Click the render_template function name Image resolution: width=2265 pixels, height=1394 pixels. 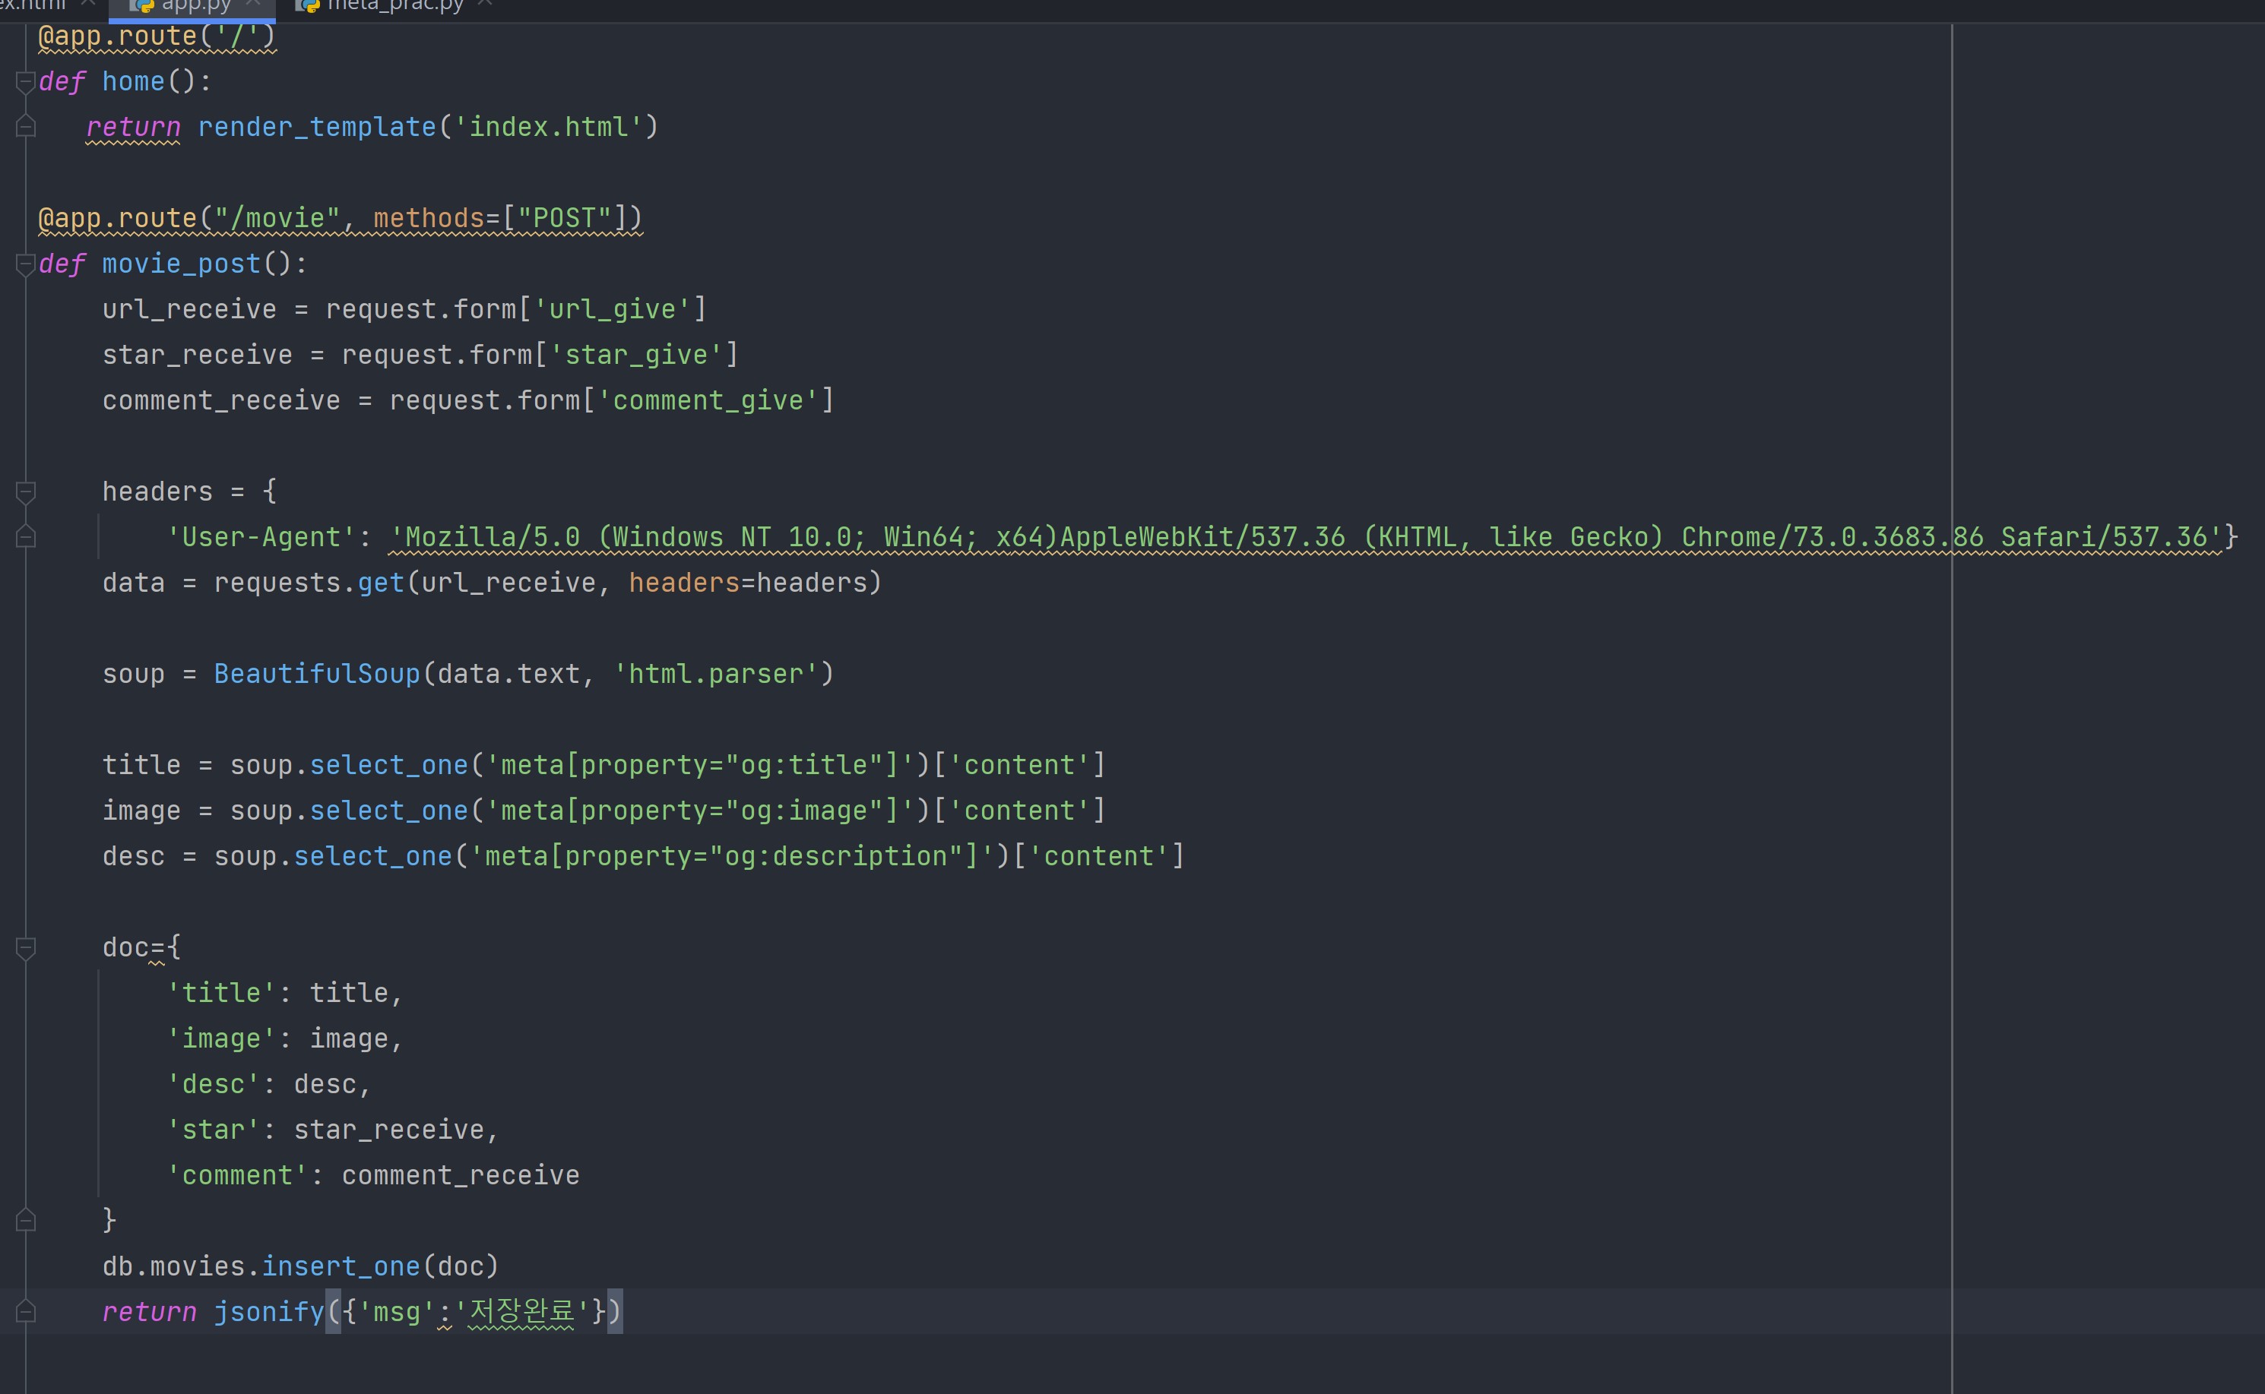(x=316, y=127)
